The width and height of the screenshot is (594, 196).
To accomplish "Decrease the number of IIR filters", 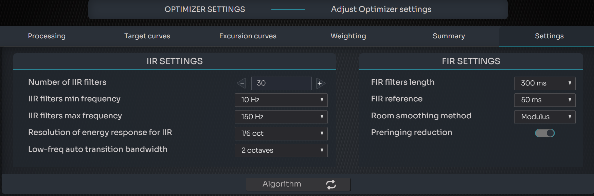I will 241,83.
